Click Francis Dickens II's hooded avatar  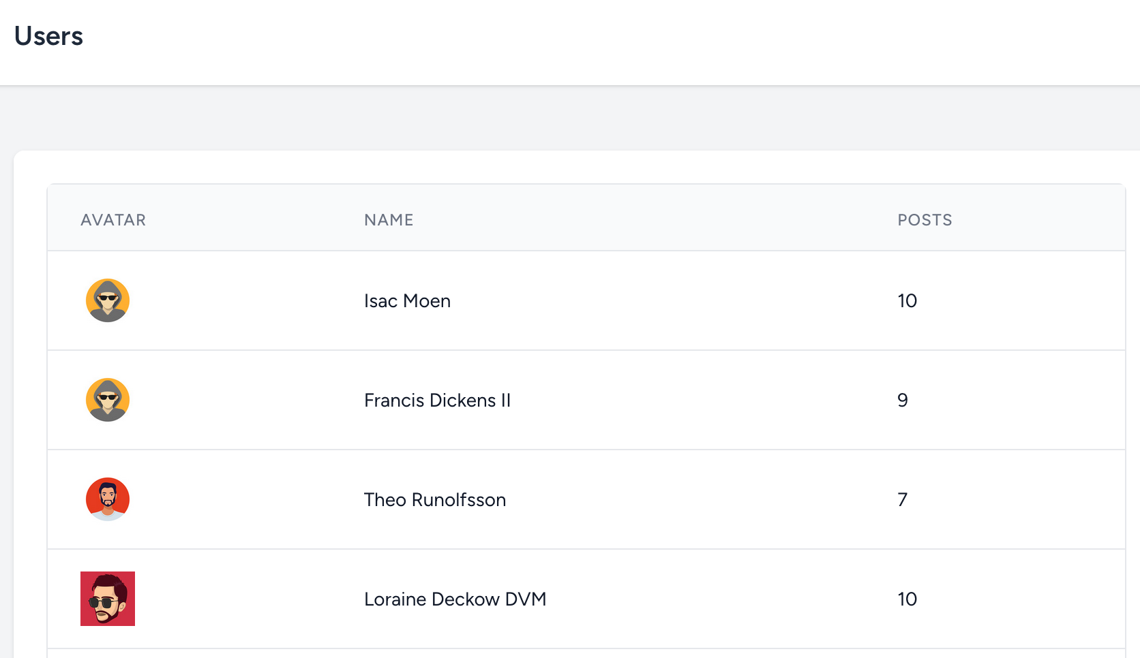[x=108, y=400]
